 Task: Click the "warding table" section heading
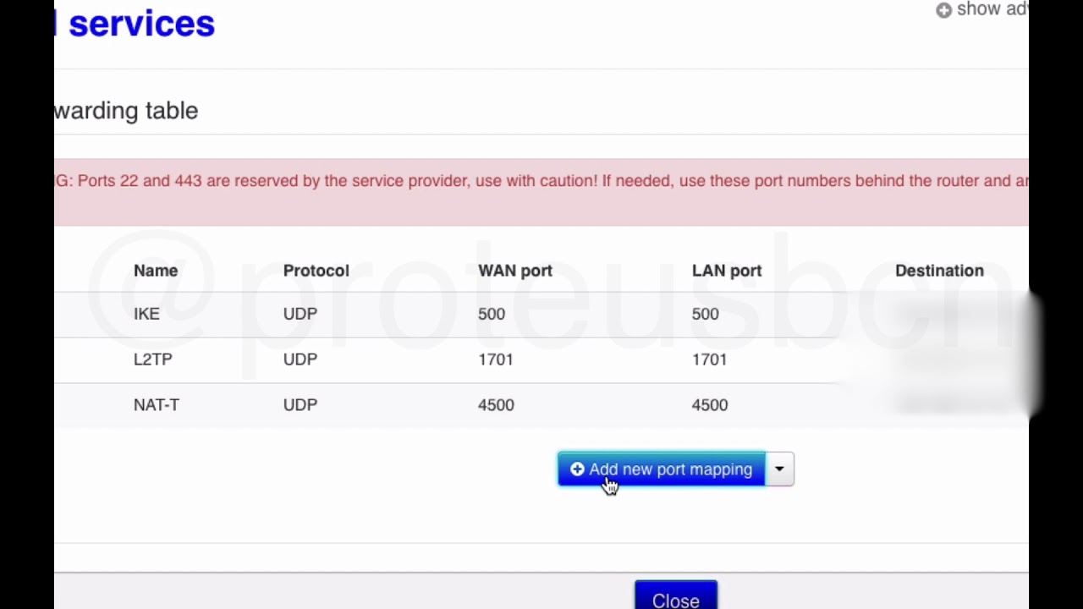tap(126, 111)
